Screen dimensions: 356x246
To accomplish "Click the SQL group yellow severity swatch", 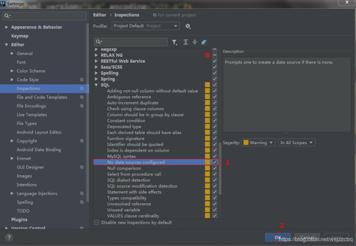I will pos(207,85).
